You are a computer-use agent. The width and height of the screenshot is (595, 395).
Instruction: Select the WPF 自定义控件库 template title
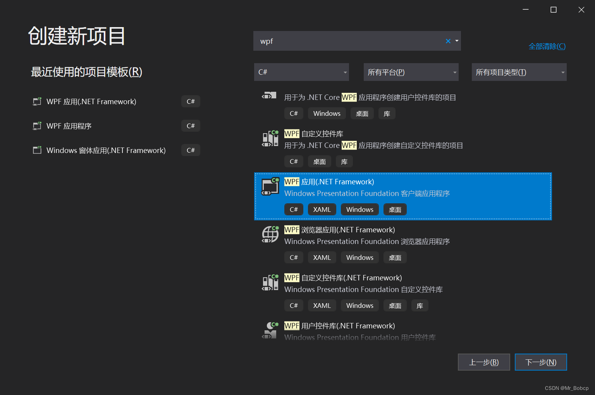coord(314,134)
